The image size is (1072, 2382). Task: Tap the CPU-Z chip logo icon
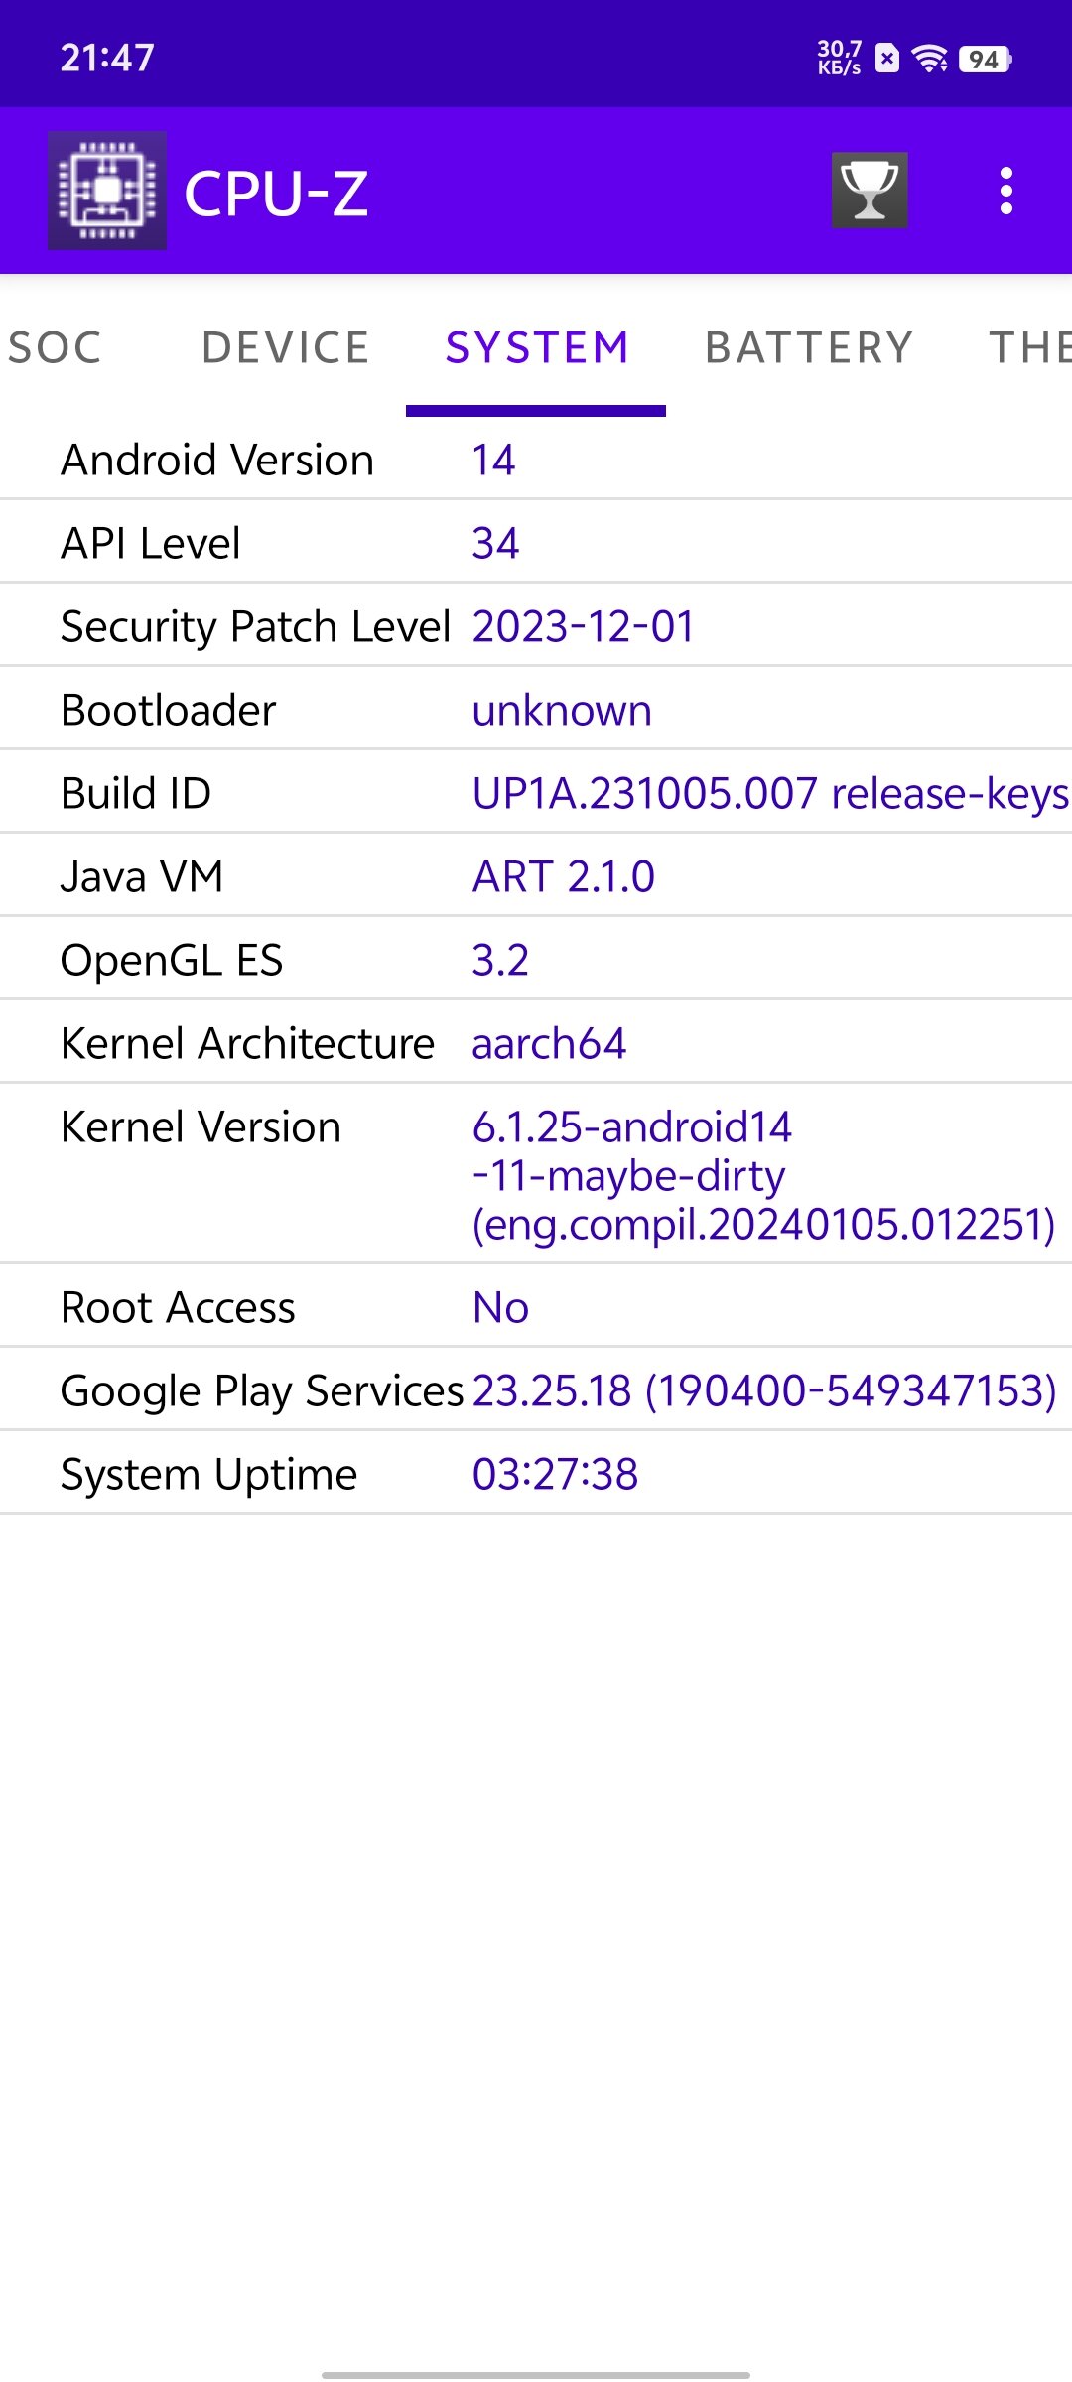[x=107, y=191]
